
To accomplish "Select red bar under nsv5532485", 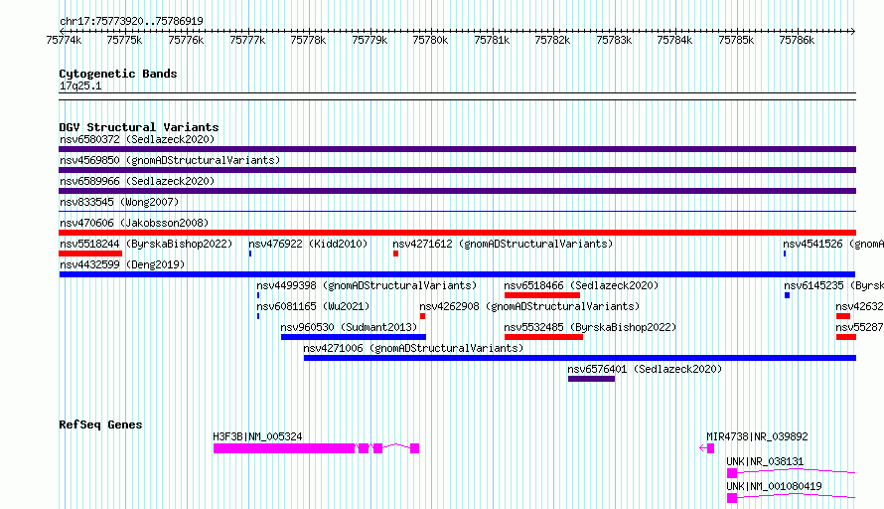I will coord(543,337).
